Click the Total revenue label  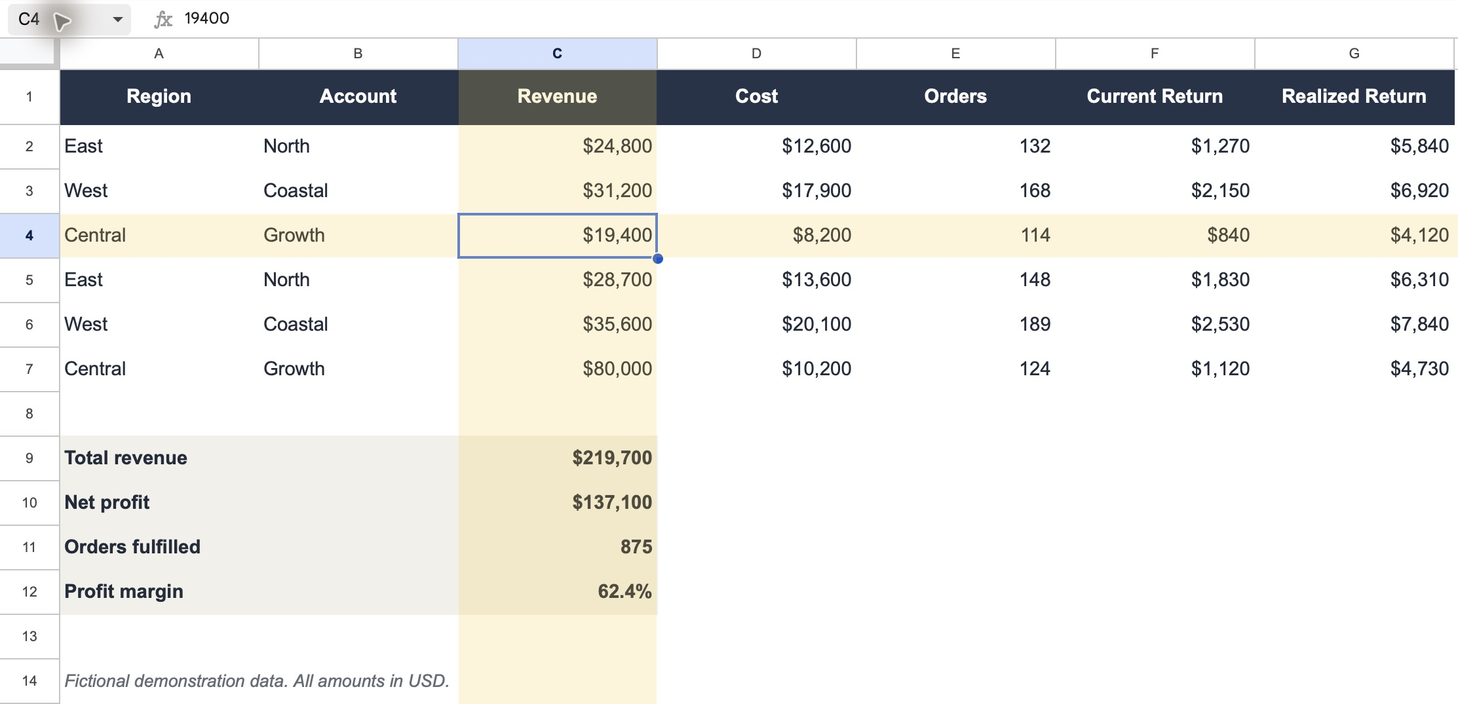pyautogui.click(x=126, y=458)
